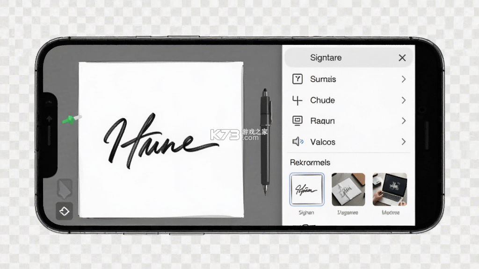Open the Raqun menu entry
The width and height of the screenshot is (479, 269).
(349, 121)
